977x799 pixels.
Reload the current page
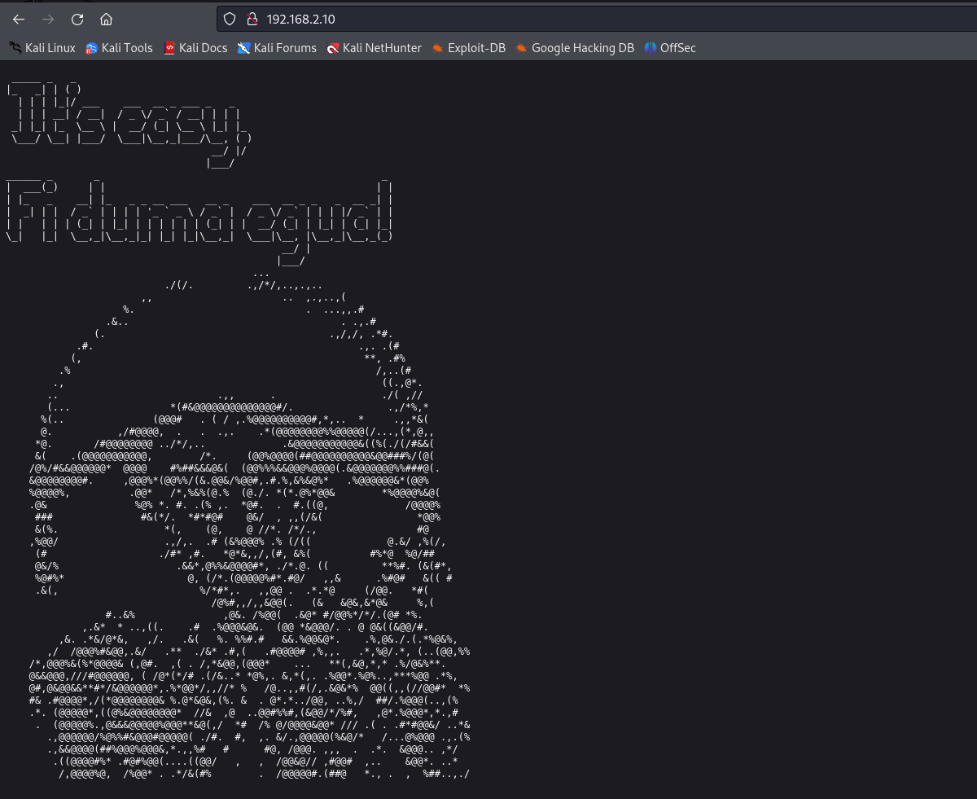pos(77,19)
